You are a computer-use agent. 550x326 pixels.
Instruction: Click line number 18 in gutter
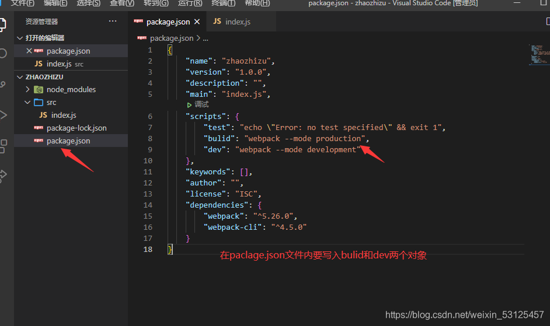click(148, 249)
